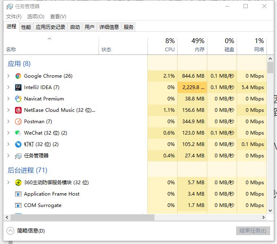Screen dimensions: 277x244
Task: Expand the IntelliJ IDEA process group
Action: pos(8,87)
